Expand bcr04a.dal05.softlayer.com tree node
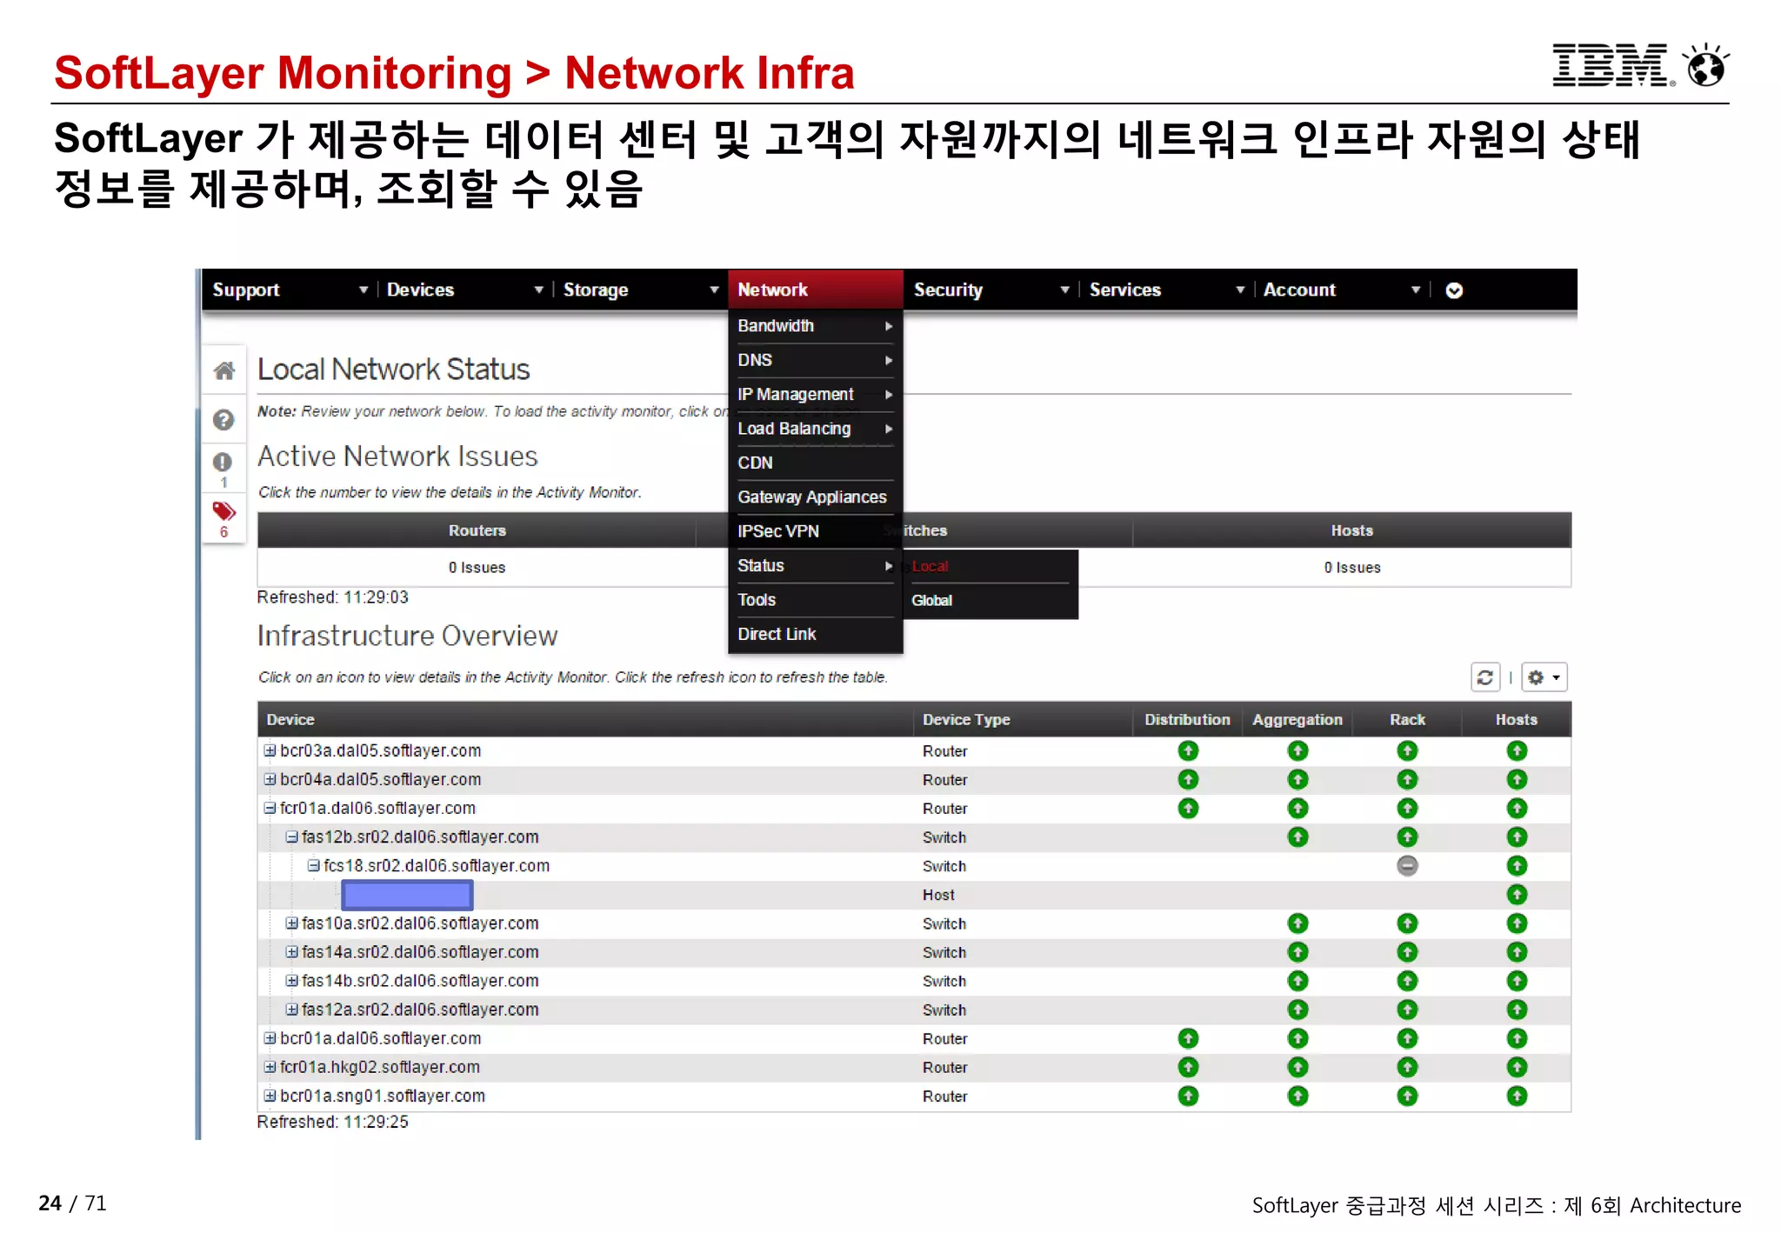 click(270, 779)
